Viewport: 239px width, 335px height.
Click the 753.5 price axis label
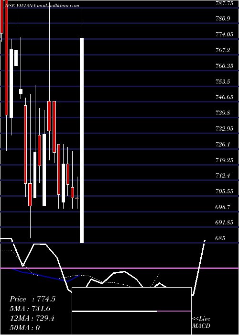tap(223, 82)
